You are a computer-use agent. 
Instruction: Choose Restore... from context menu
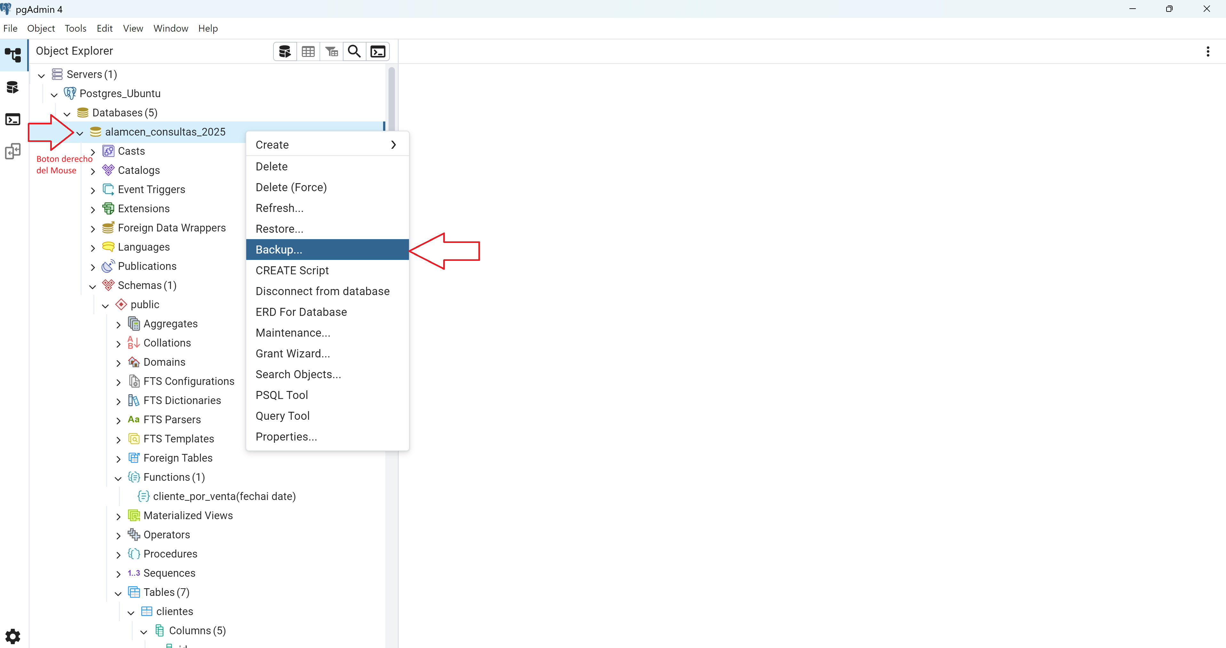[327, 229]
